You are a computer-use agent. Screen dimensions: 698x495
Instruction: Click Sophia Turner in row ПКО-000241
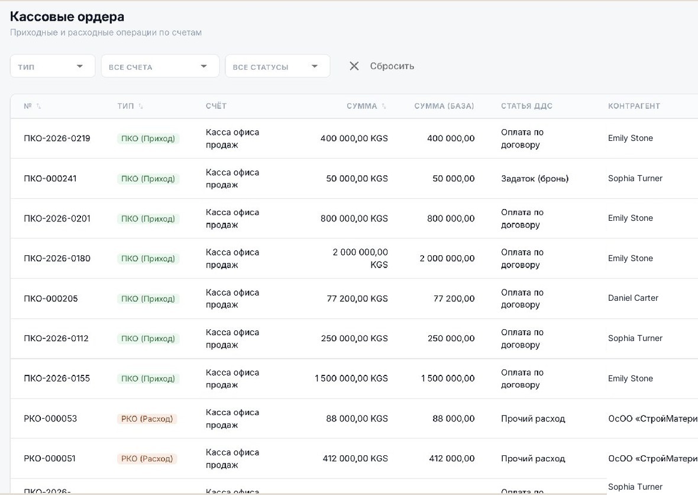tap(635, 178)
